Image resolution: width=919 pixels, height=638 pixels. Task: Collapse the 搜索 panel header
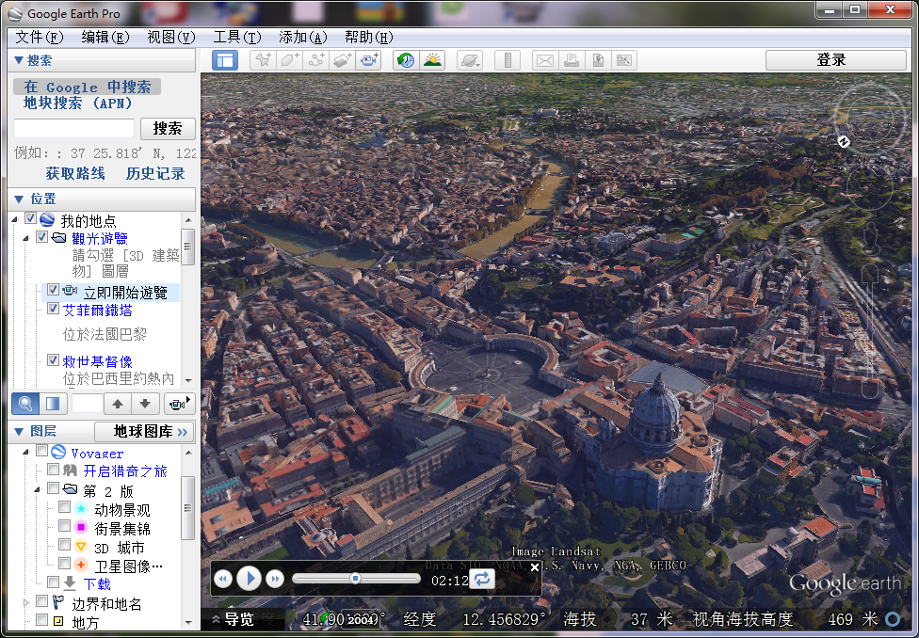(19, 60)
